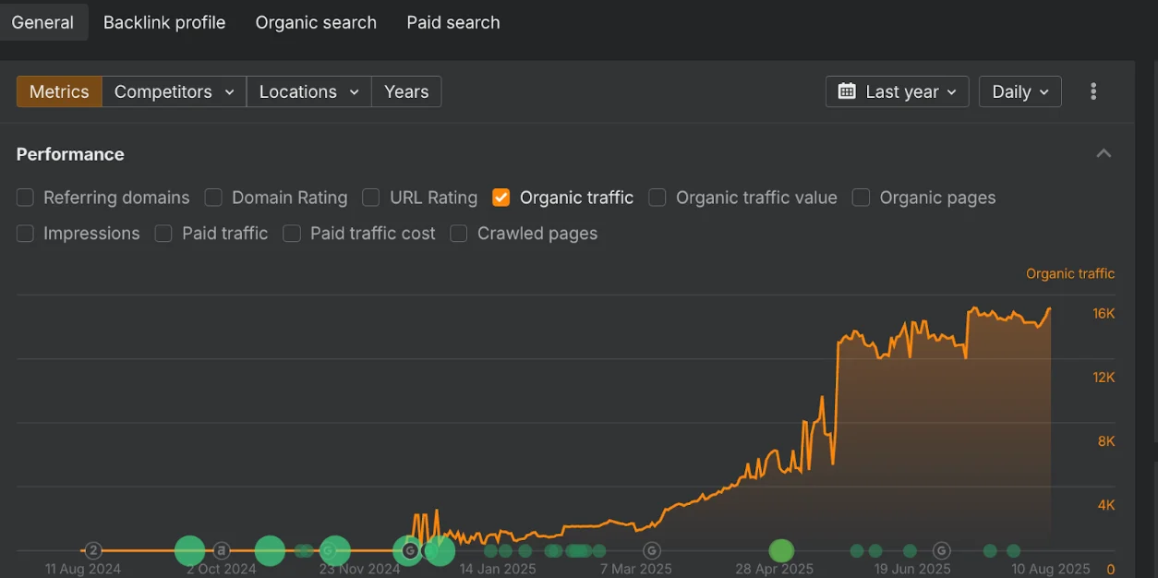This screenshot has height=578, width=1158.
Task: Open the Daily interval dropdown
Action: point(1019,91)
